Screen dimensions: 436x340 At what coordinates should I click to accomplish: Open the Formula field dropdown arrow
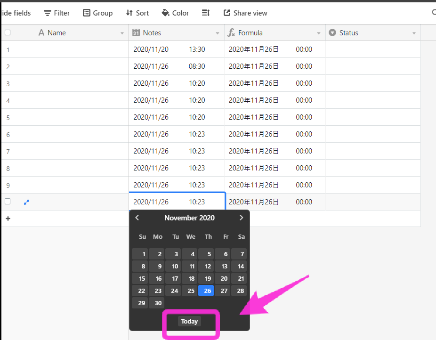(x=319, y=33)
